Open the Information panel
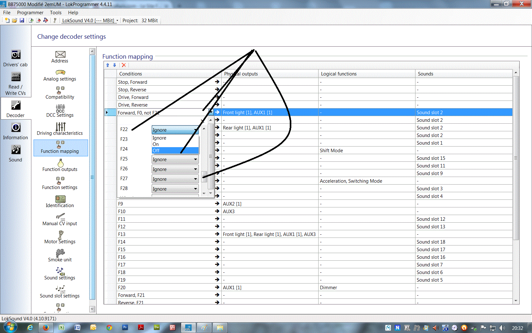Screen dimensions: 532x333 (16, 131)
